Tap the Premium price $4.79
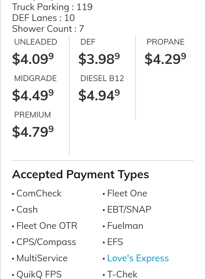205x279 pixels. click(x=33, y=132)
